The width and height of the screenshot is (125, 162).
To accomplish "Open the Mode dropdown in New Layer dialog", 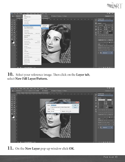I will [56, 111].
